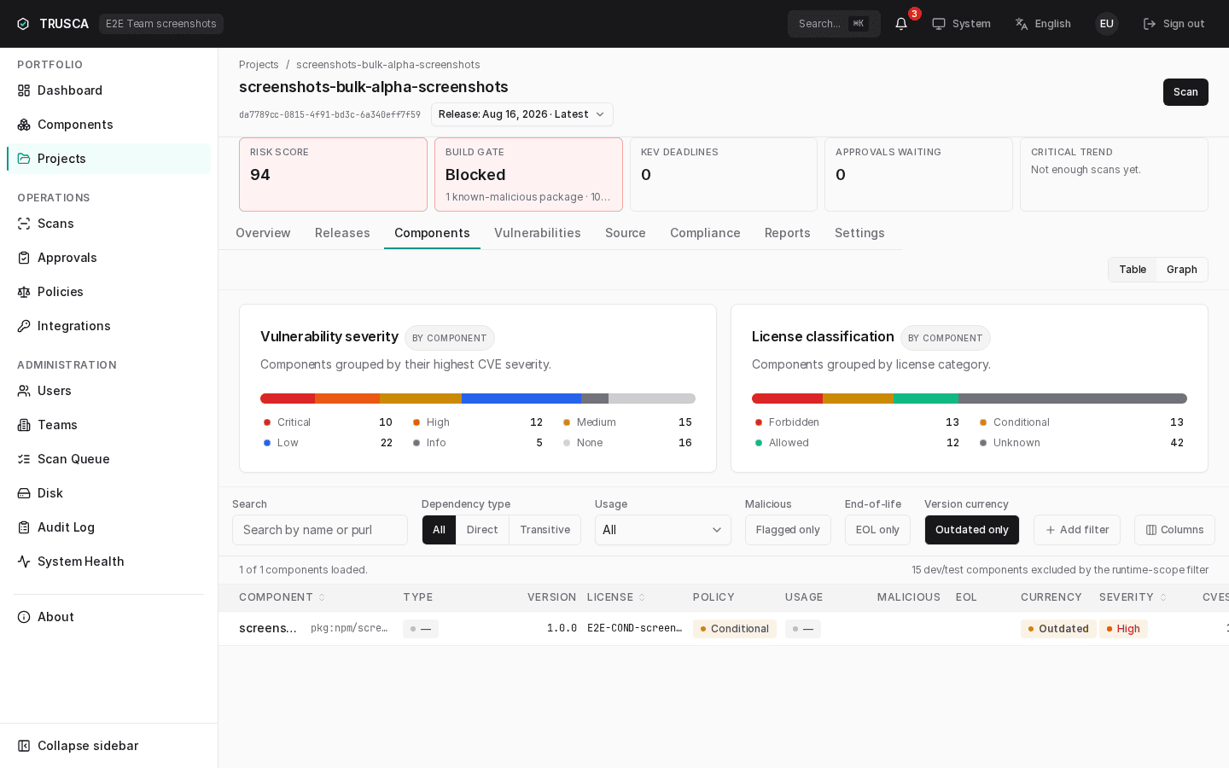Click the Teams building icon

click(x=24, y=425)
